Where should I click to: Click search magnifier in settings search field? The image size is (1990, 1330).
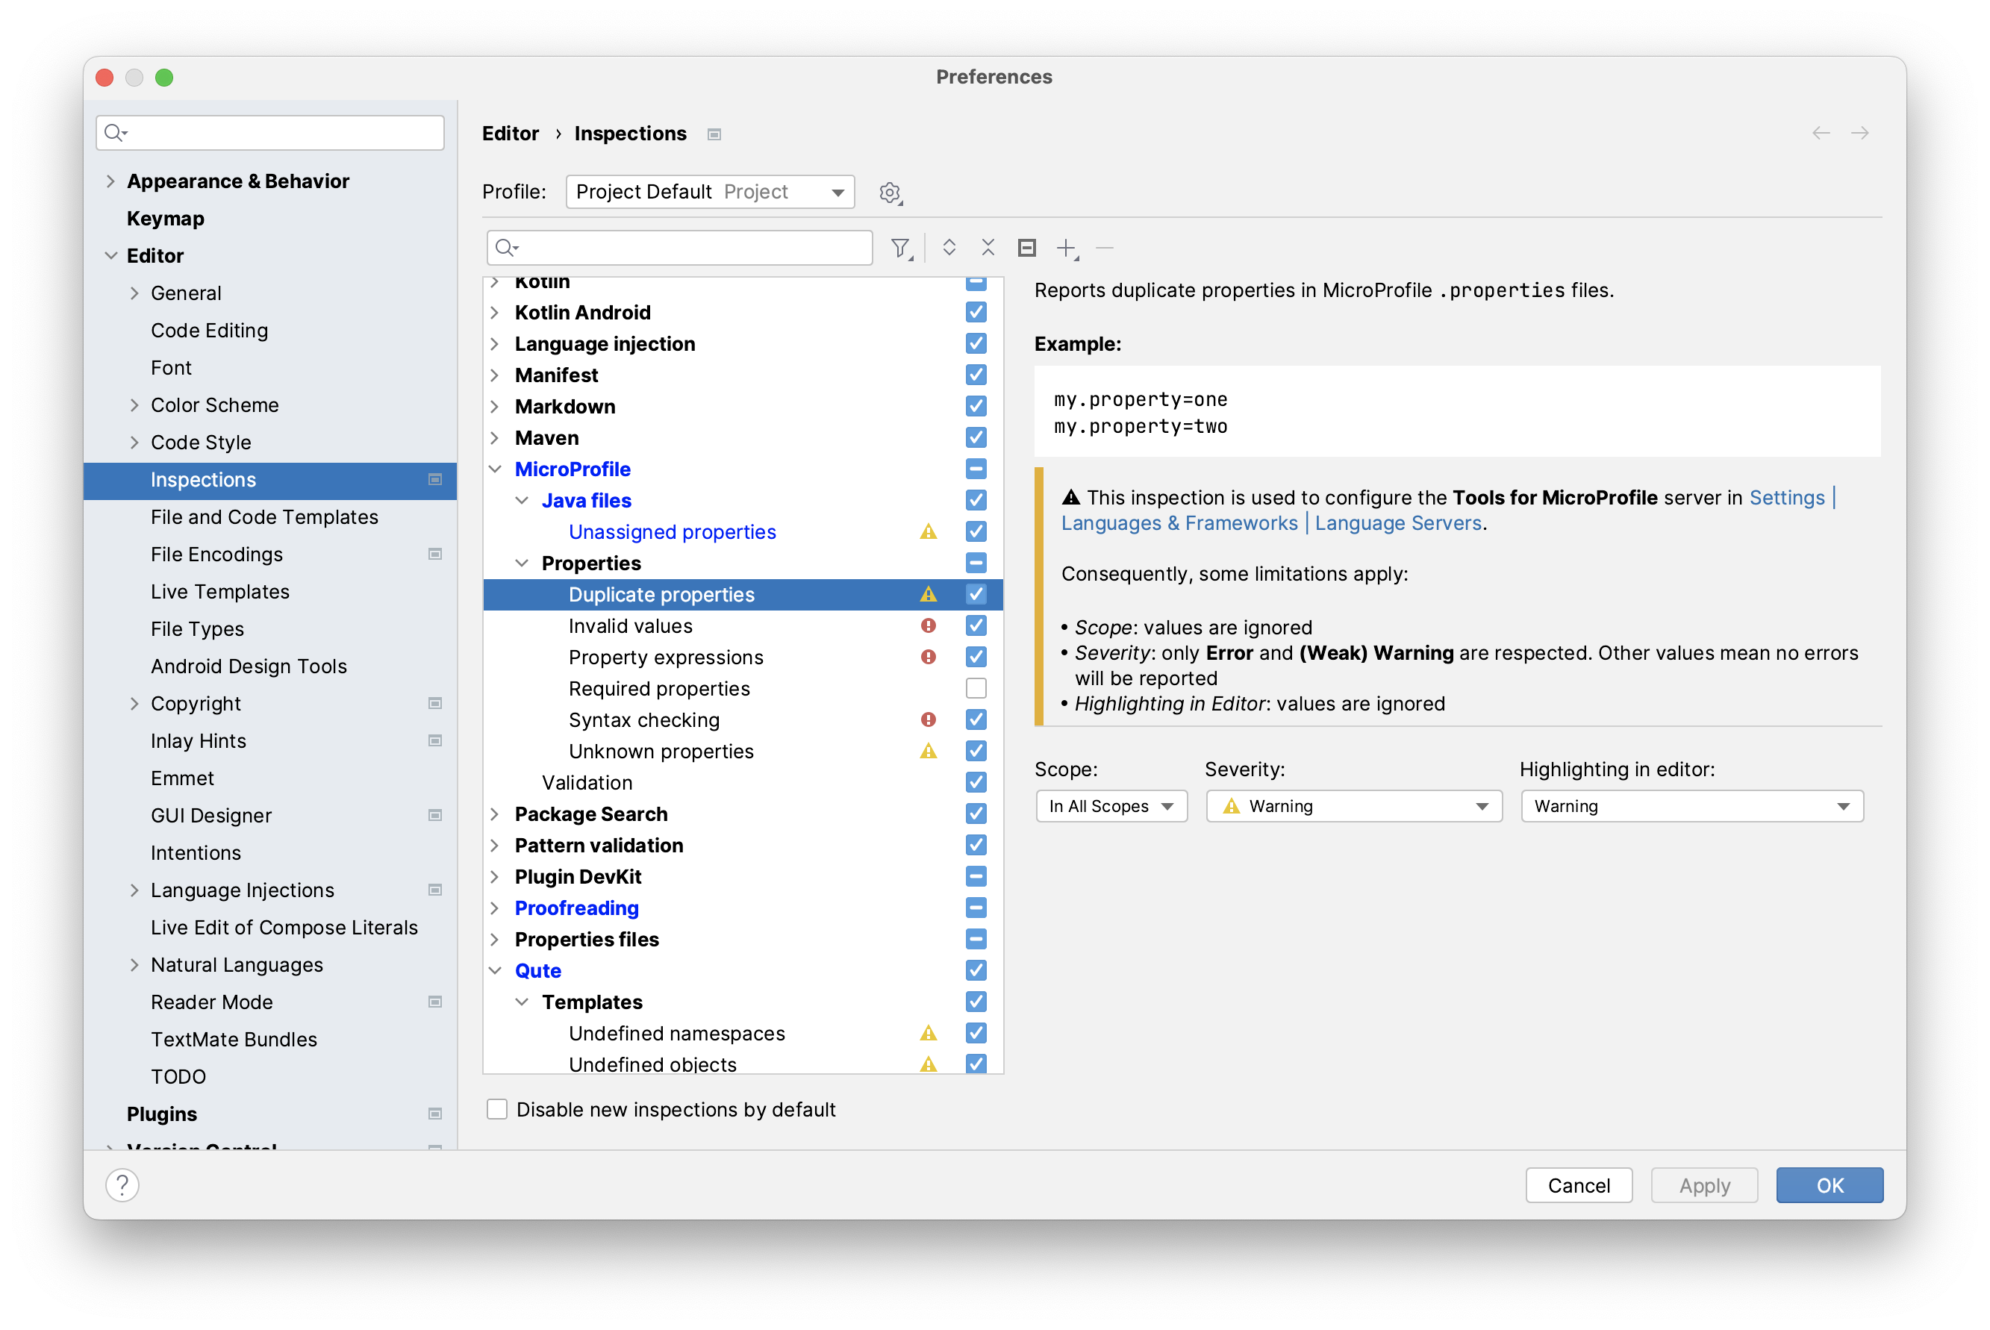(x=116, y=132)
